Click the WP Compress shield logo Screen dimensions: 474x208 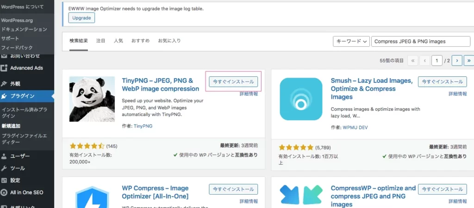pos(92,197)
